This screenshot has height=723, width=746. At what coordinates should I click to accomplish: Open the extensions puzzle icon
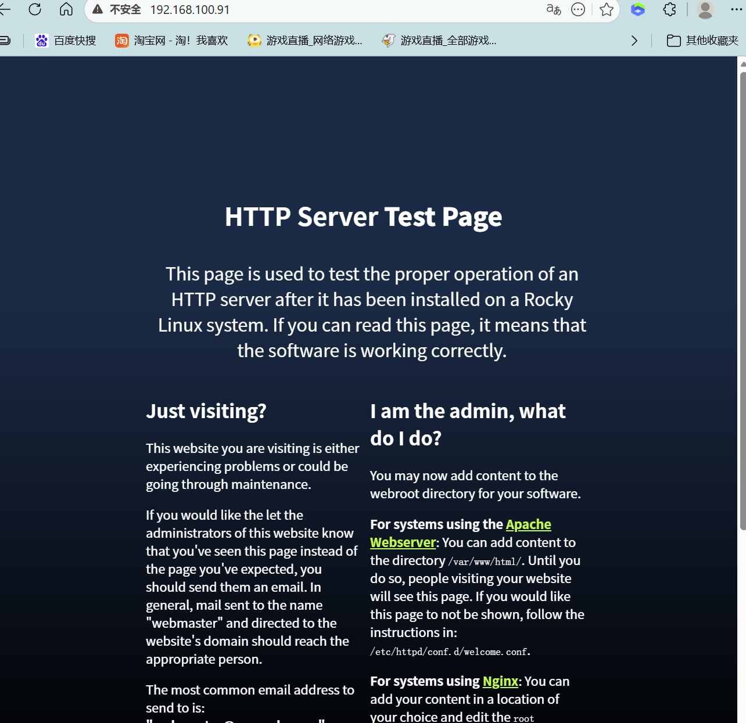(670, 9)
